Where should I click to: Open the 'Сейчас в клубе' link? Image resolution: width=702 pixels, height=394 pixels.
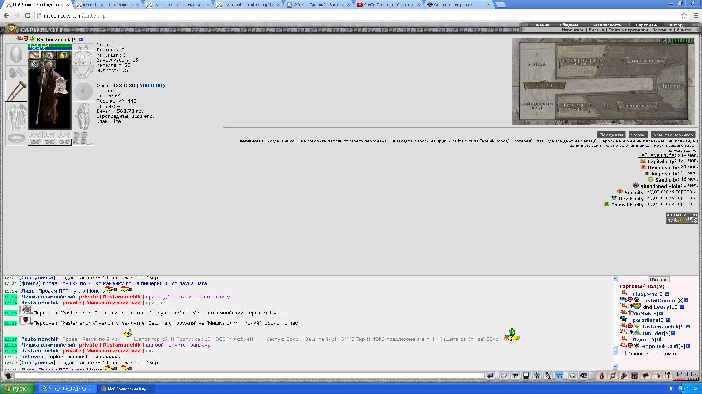tap(656, 155)
